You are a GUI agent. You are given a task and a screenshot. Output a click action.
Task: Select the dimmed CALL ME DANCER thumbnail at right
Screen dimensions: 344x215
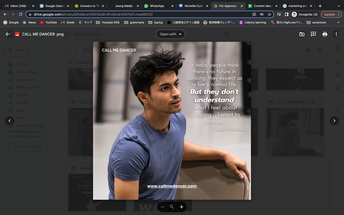(295, 132)
